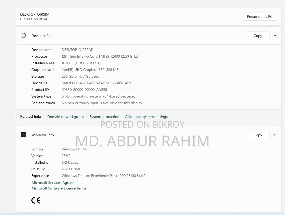Click the OS build label
Viewport: 285px width, 215px height.
click(38, 169)
